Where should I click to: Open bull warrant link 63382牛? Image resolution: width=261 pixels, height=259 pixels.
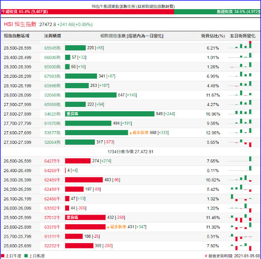(52, 208)
